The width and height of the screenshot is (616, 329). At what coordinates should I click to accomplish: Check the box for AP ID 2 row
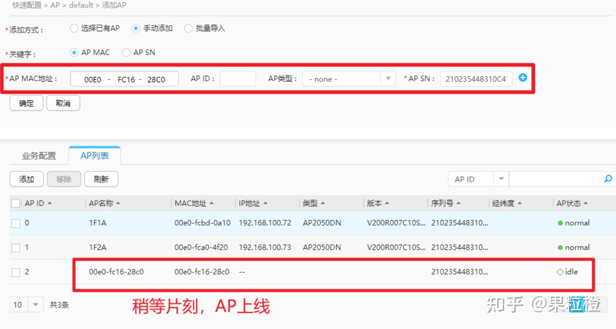pos(16,272)
